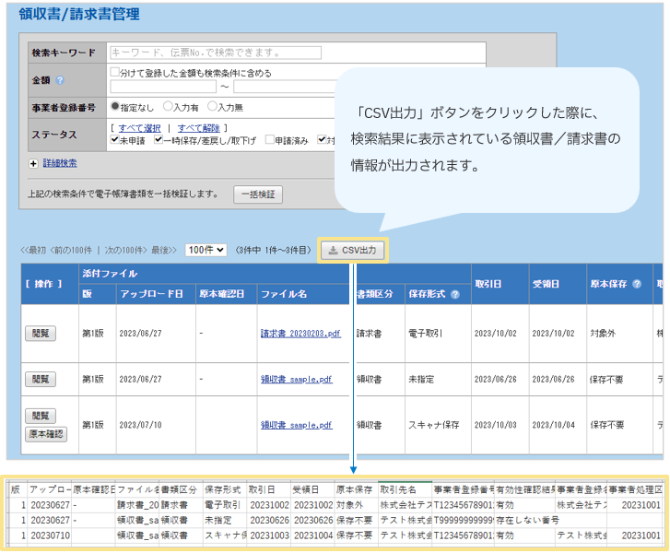Open the 請求書_20230203.pdf file link
The width and height of the screenshot is (670, 553).
300,333
